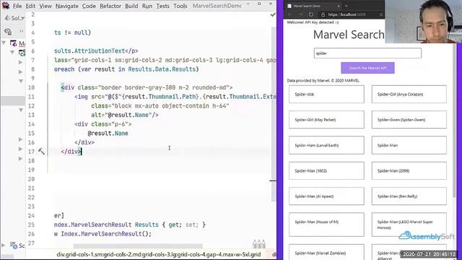Expand the Scratches node at the tree bottom
Screen dimensions: 462x260
click(x=3, y=245)
